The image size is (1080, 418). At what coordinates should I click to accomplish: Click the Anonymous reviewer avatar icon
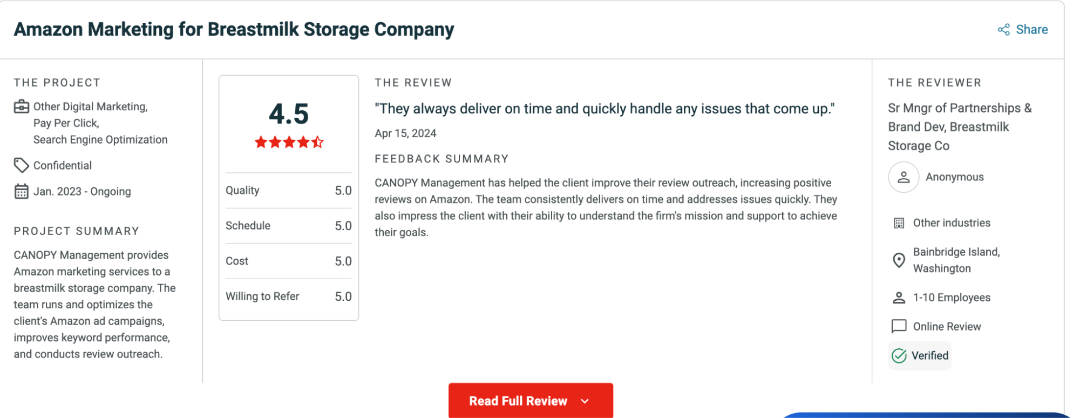(904, 177)
